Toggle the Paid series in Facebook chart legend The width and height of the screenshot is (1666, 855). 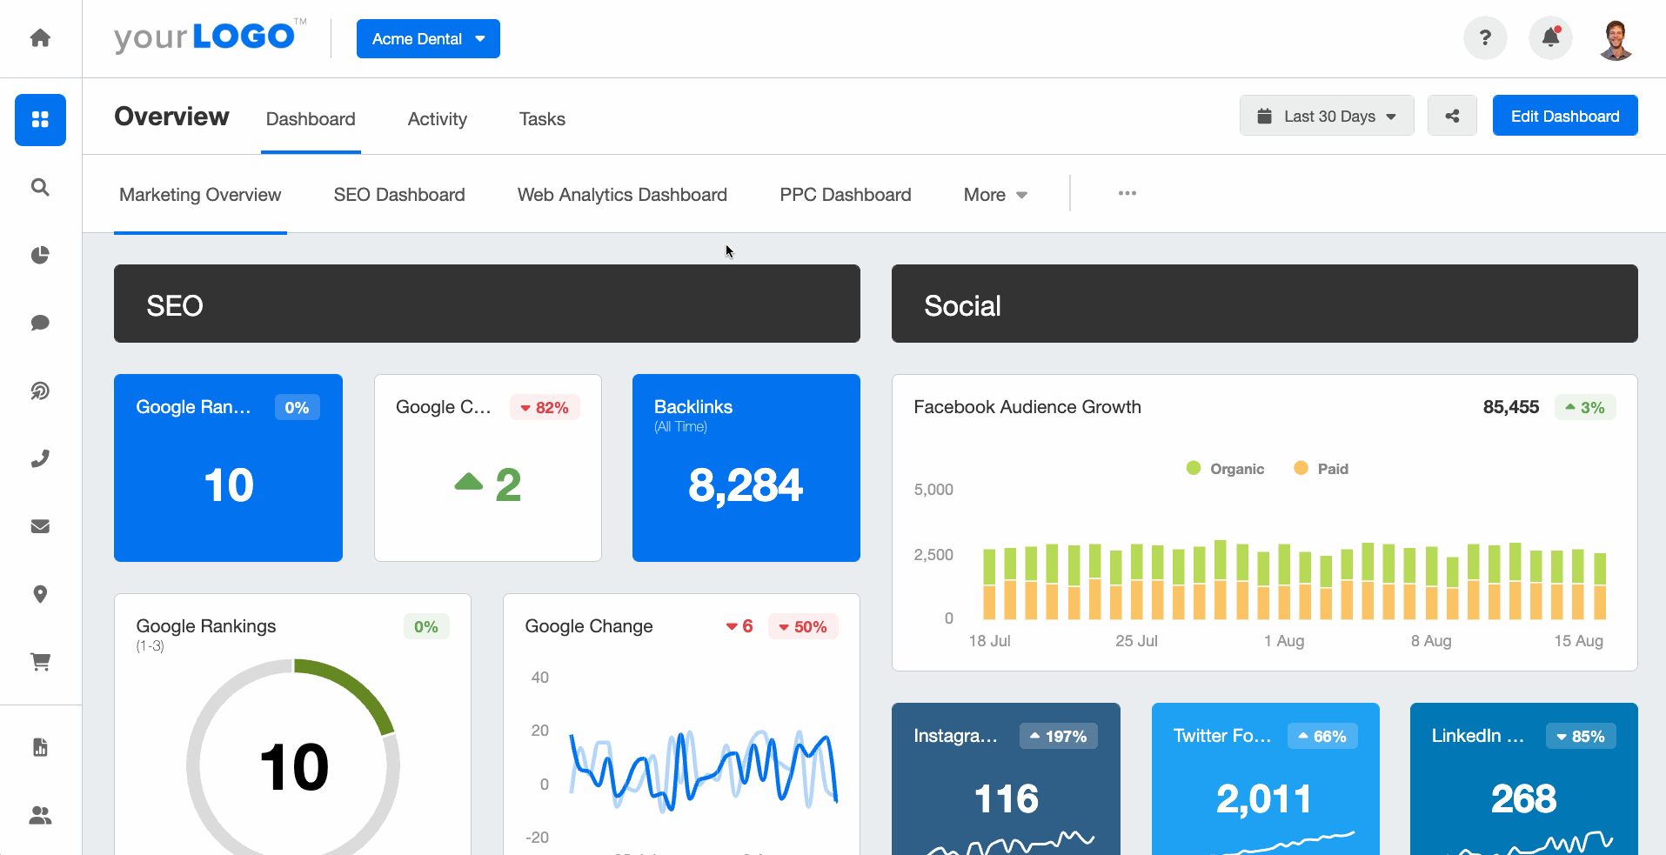pos(1321,468)
